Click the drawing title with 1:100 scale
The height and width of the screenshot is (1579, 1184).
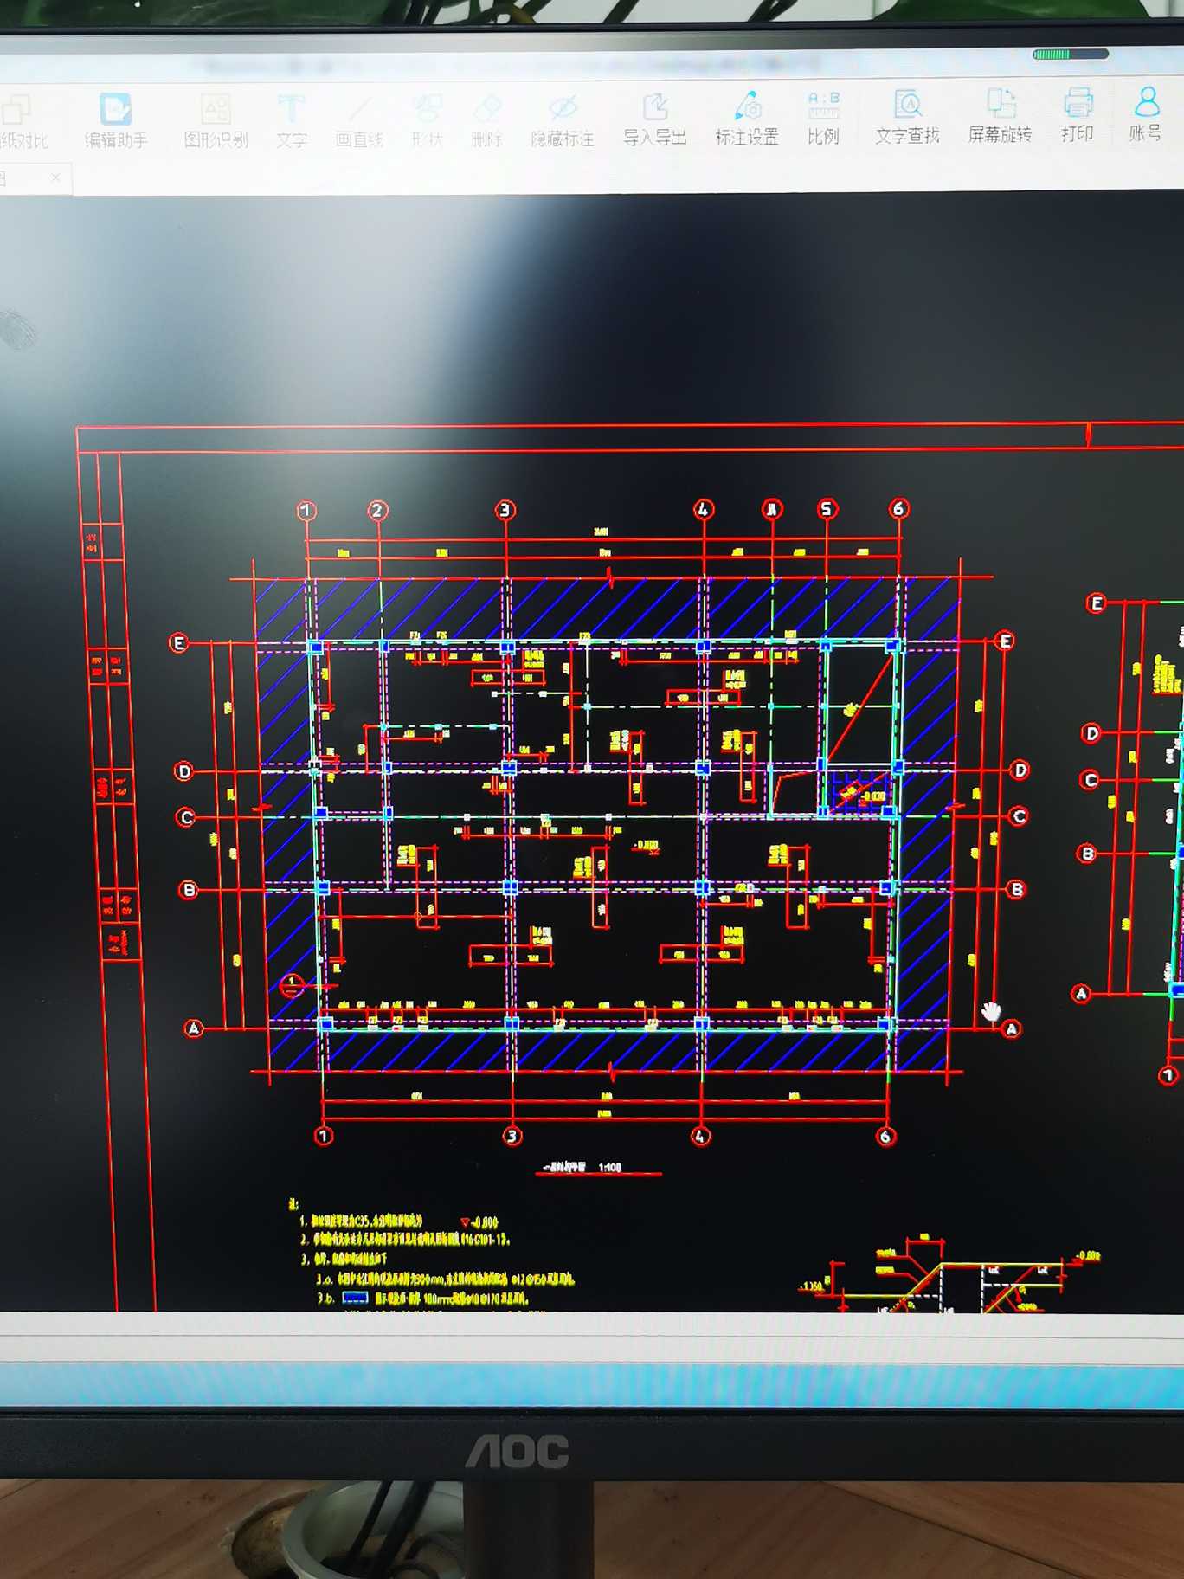pyautogui.click(x=582, y=1167)
